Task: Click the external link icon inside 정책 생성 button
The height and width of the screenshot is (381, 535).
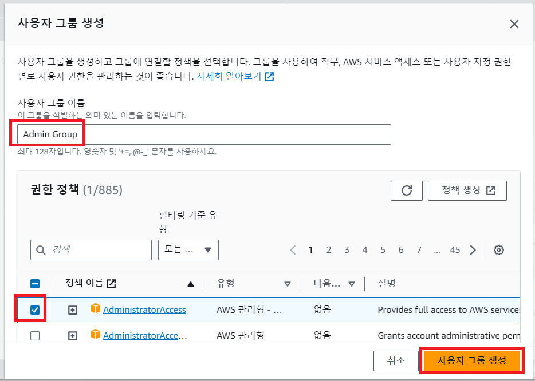Action: pyautogui.click(x=491, y=190)
